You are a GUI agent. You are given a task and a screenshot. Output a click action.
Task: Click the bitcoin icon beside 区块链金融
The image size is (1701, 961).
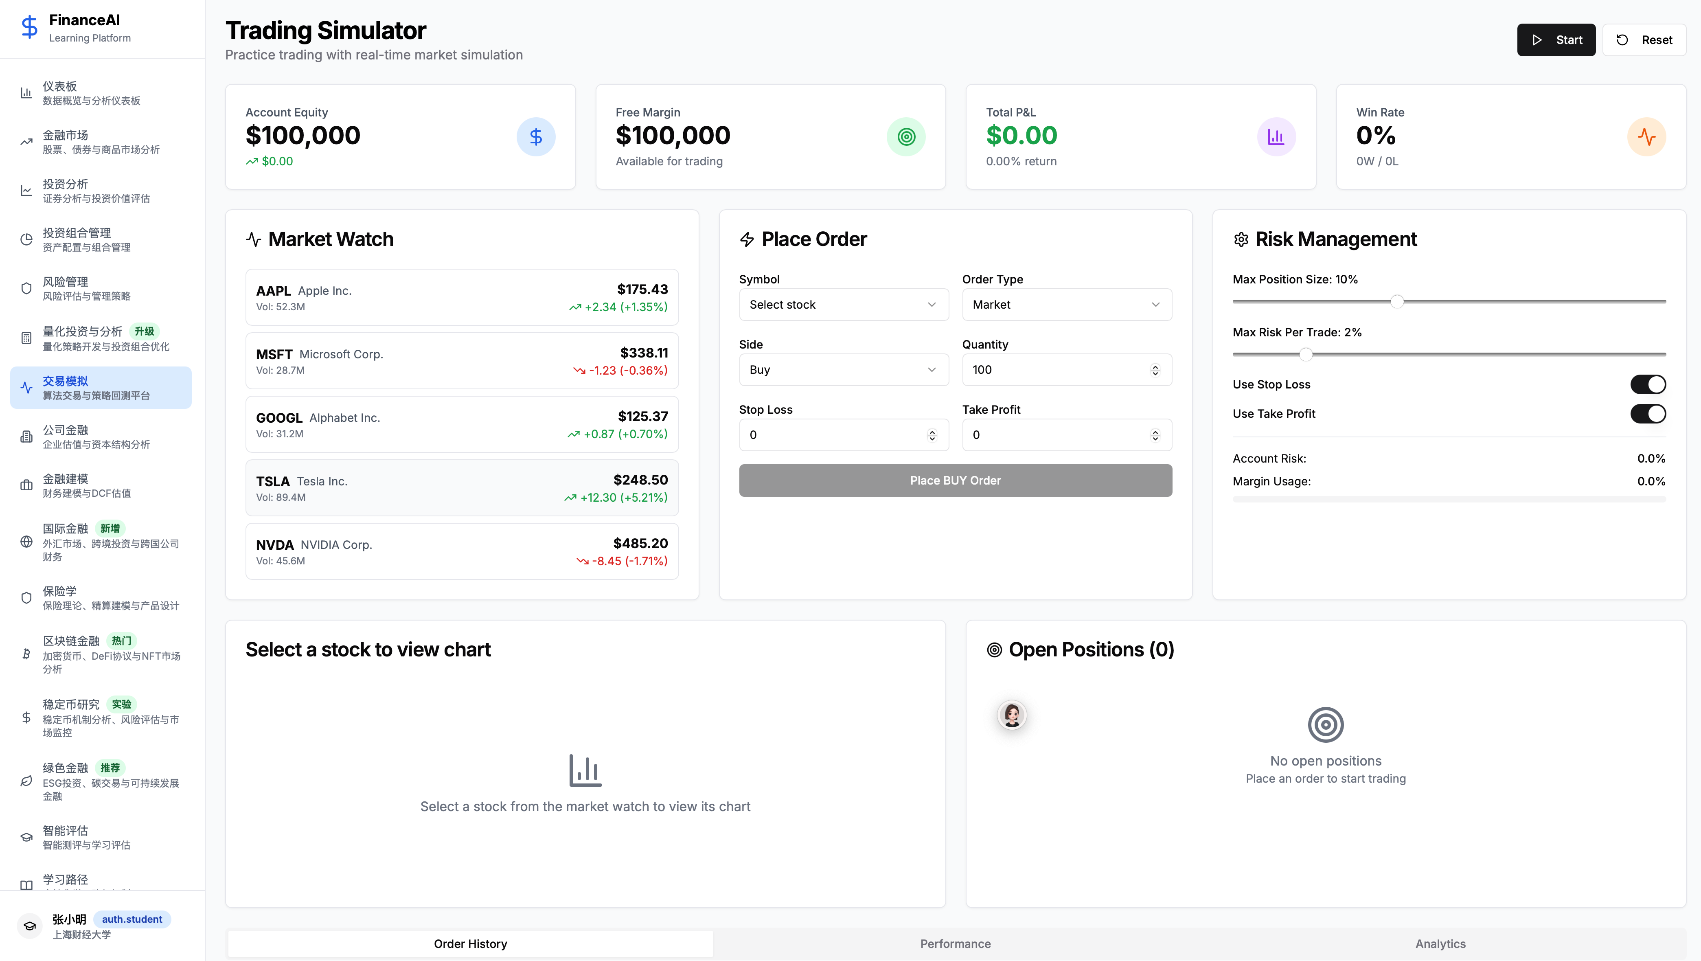point(26,654)
